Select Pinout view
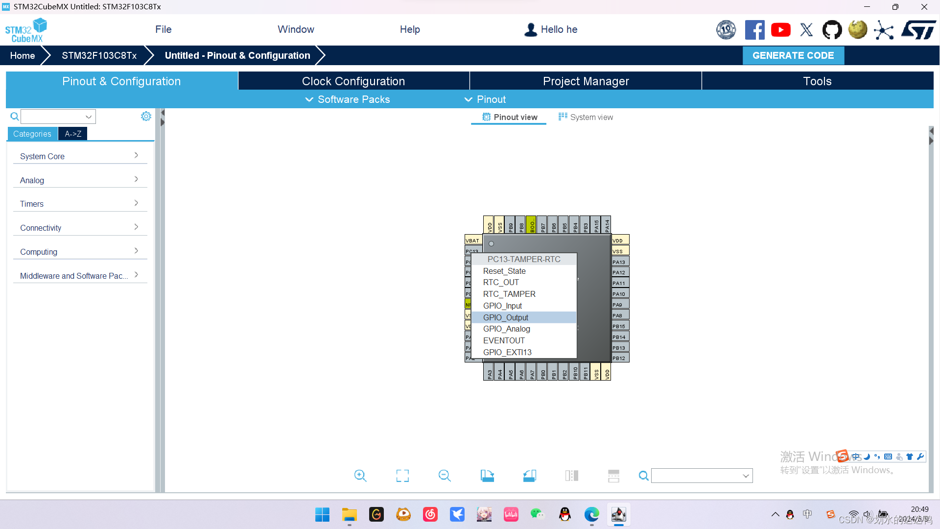Image resolution: width=940 pixels, height=529 pixels. tap(509, 117)
